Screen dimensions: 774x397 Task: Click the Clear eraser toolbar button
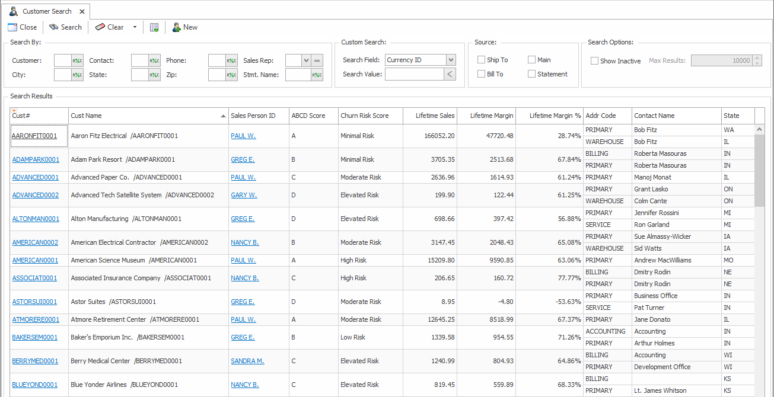[x=110, y=27]
